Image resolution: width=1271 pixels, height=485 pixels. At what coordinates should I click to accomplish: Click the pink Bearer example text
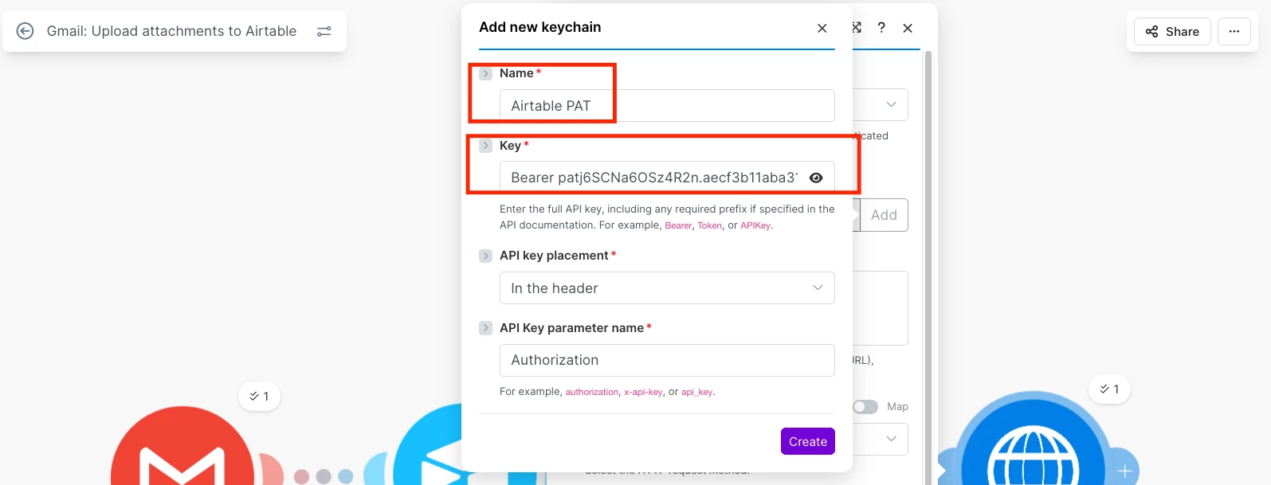click(678, 225)
